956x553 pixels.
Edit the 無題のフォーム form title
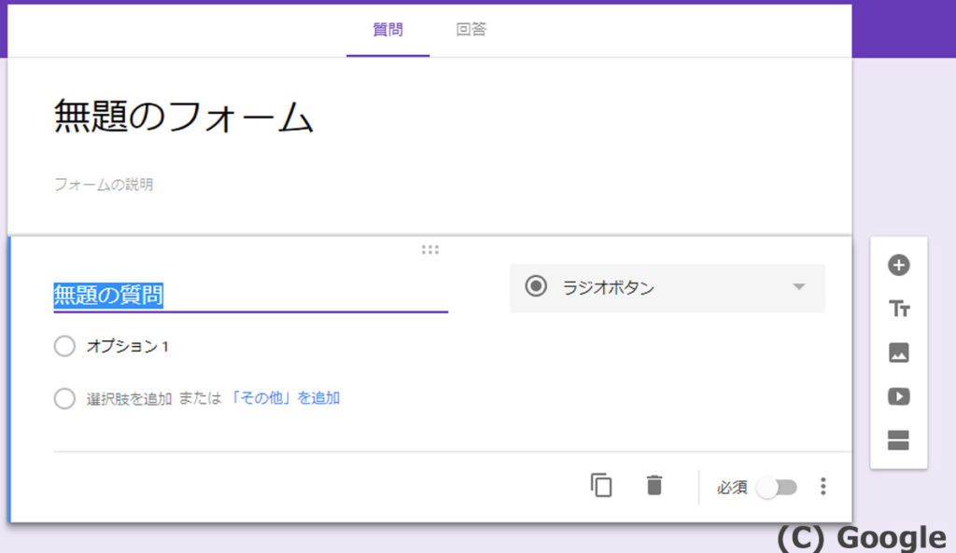[184, 117]
